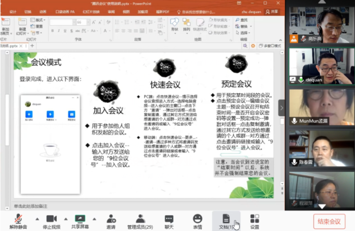This screenshot has width=355, height=231.
Task: Close the 说明.pptx document tab
Action: (x=21, y=46)
